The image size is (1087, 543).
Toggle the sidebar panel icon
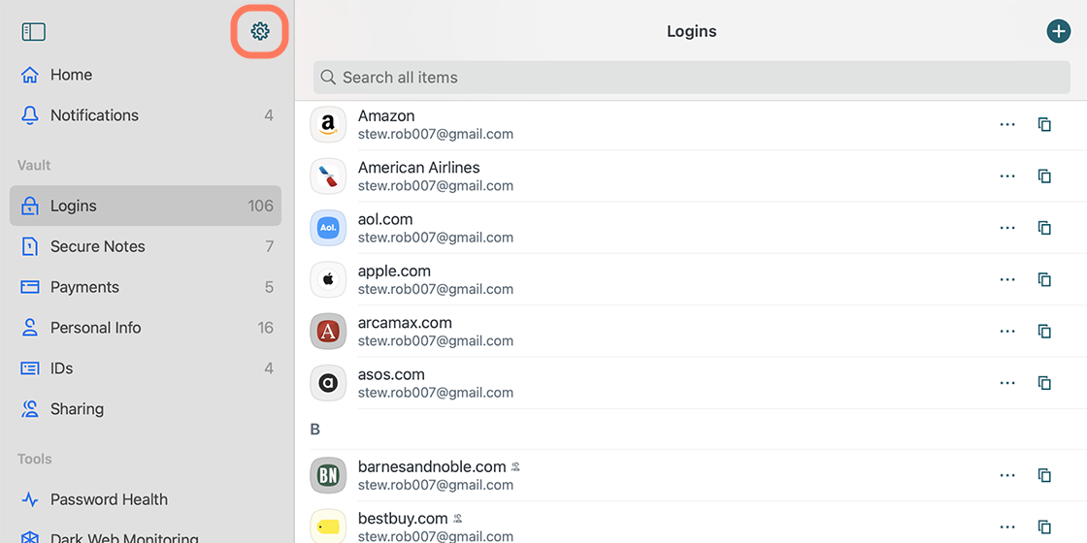pyautogui.click(x=33, y=32)
